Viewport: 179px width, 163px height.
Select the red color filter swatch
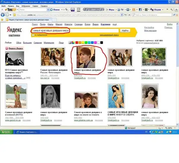click(77, 43)
